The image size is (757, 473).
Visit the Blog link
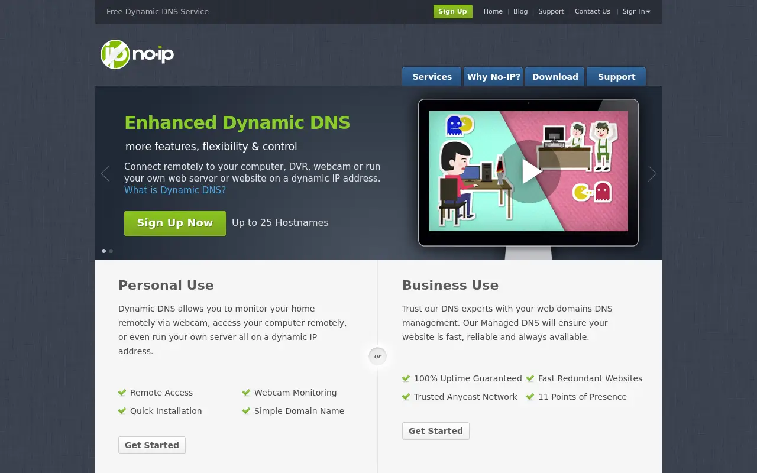(520, 11)
